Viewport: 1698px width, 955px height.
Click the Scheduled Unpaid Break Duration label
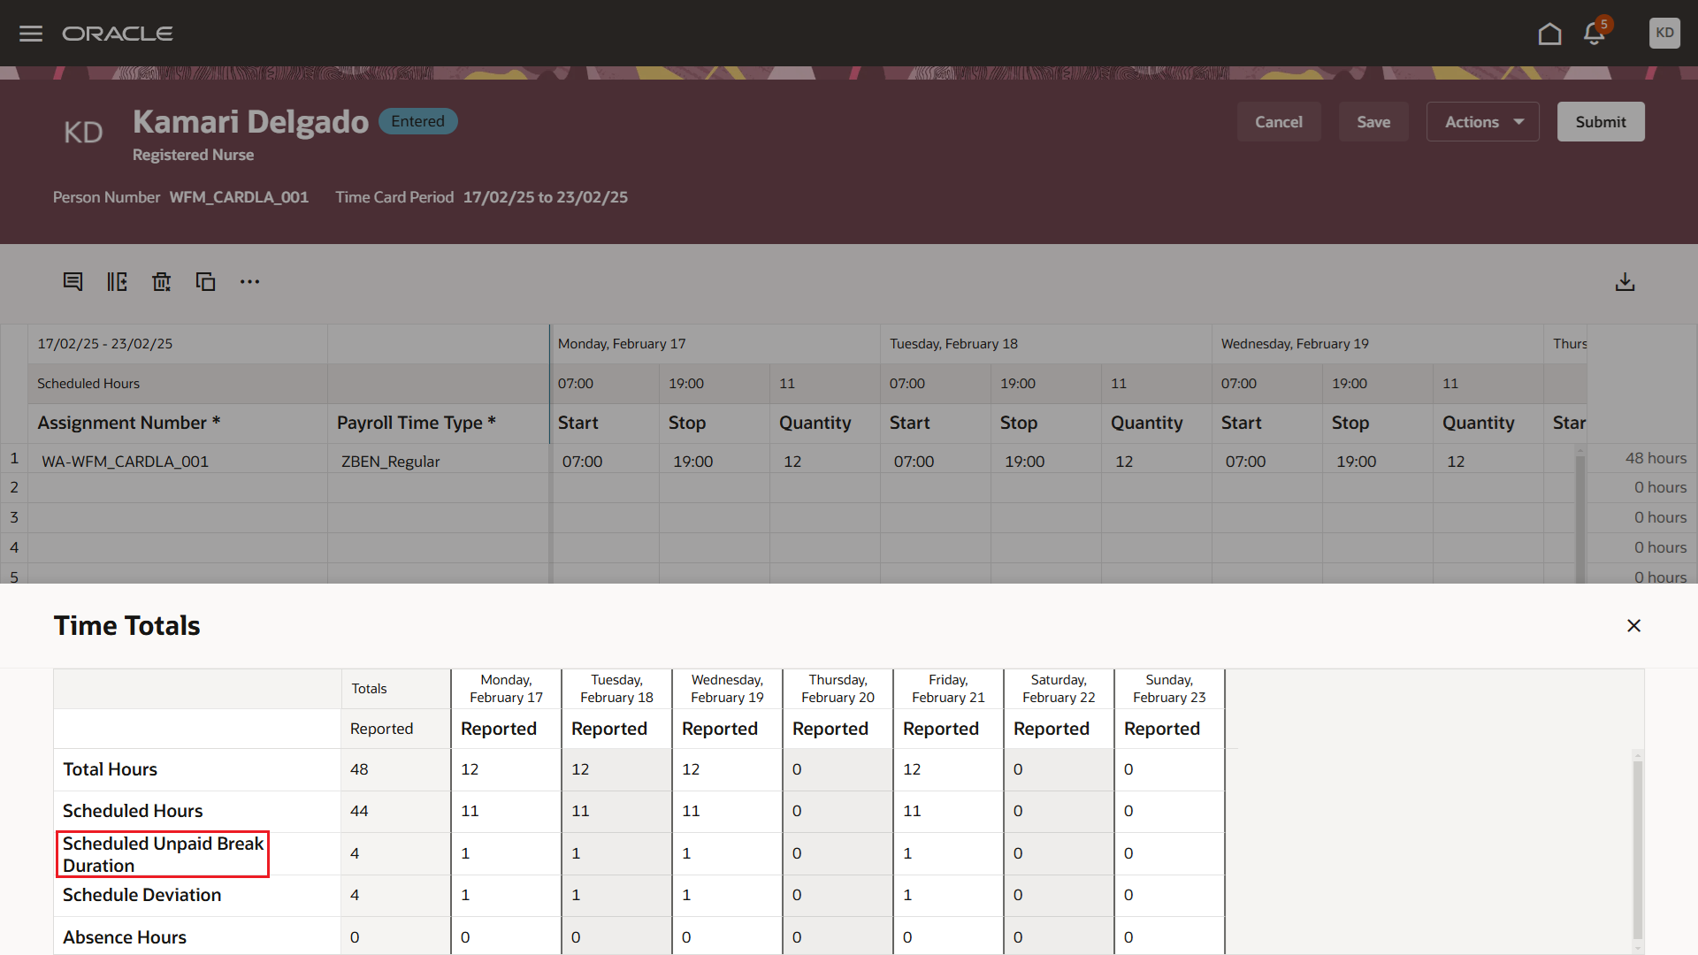(x=163, y=853)
